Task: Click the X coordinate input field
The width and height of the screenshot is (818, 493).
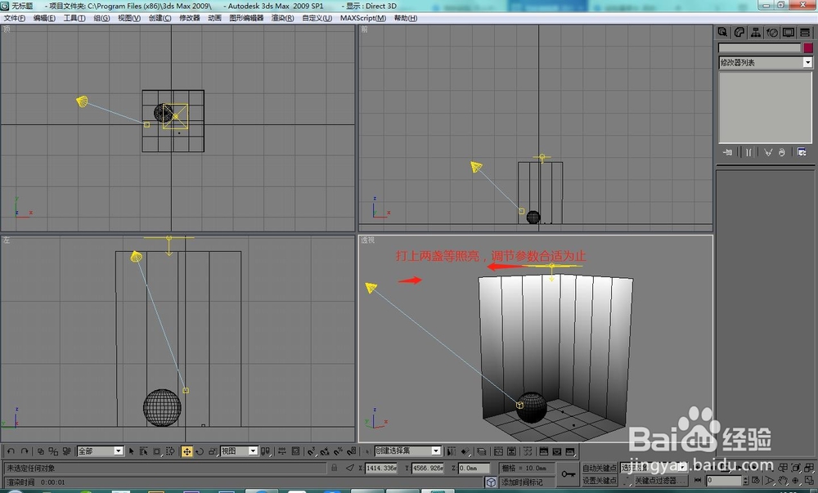Action: (x=381, y=468)
